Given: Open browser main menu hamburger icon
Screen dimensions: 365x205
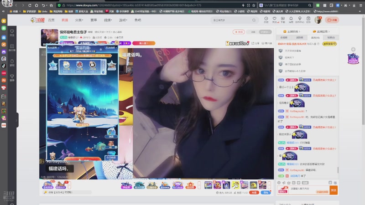Looking at the screenshot, I should pyautogui.click(x=360, y=5).
